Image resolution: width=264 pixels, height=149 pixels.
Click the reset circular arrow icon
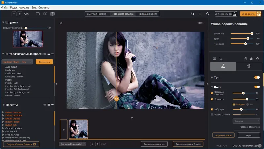[x=208, y=14]
